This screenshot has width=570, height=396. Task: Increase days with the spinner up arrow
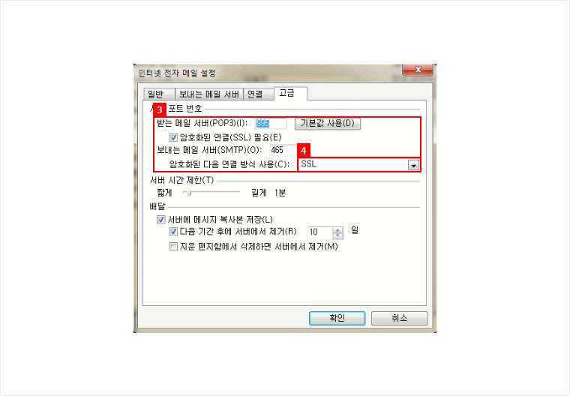click(338, 230)
